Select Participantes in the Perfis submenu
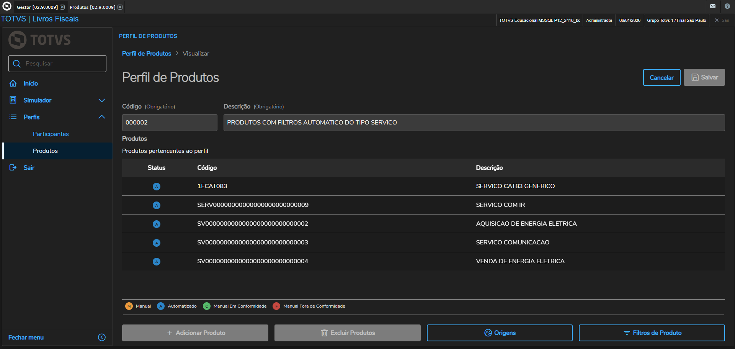The image size is (735, 349). point(51,134)
